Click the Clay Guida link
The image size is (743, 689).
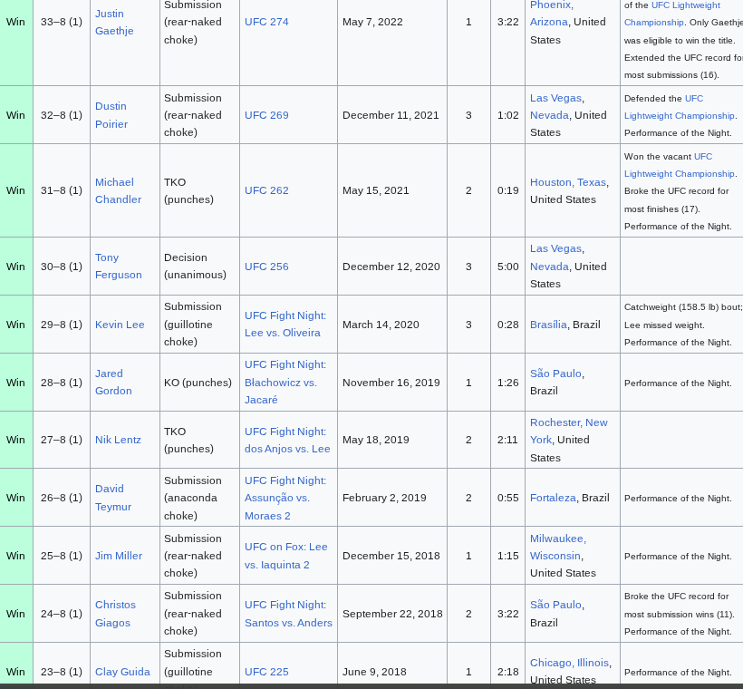click(122, 672)
